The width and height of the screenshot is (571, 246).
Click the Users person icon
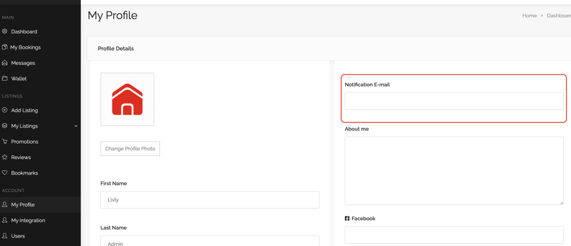pos(5,236)
